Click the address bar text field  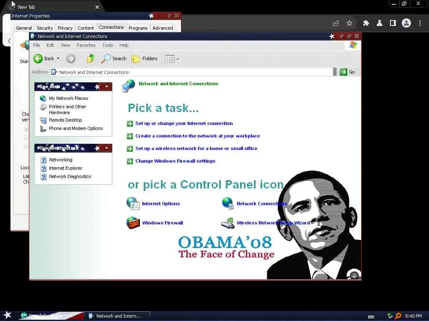191,72
